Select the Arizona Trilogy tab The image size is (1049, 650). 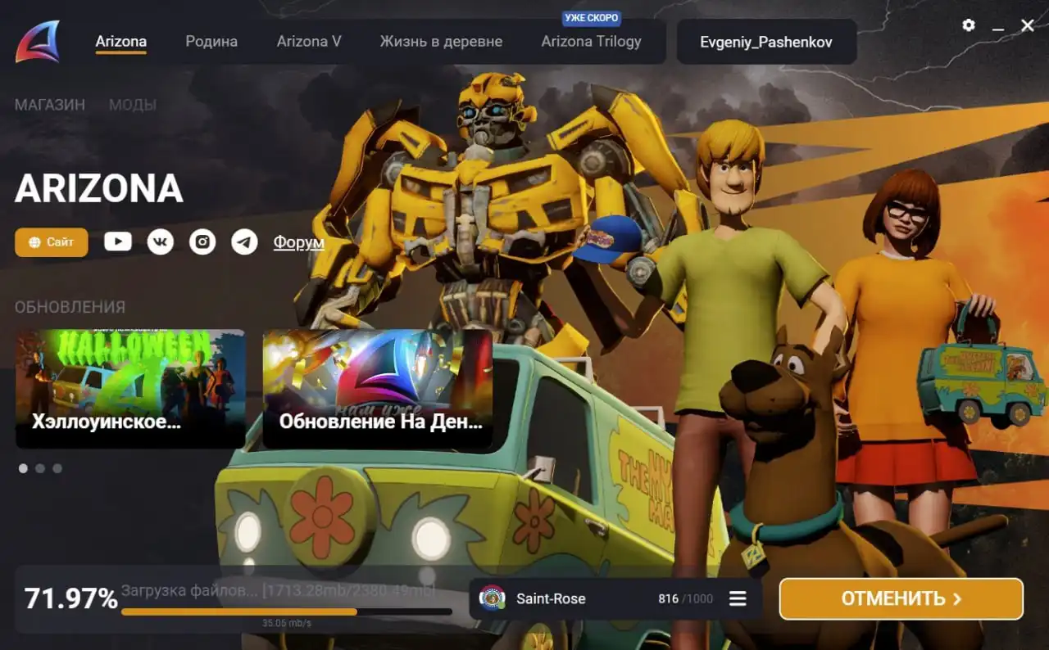coord(591,42)
